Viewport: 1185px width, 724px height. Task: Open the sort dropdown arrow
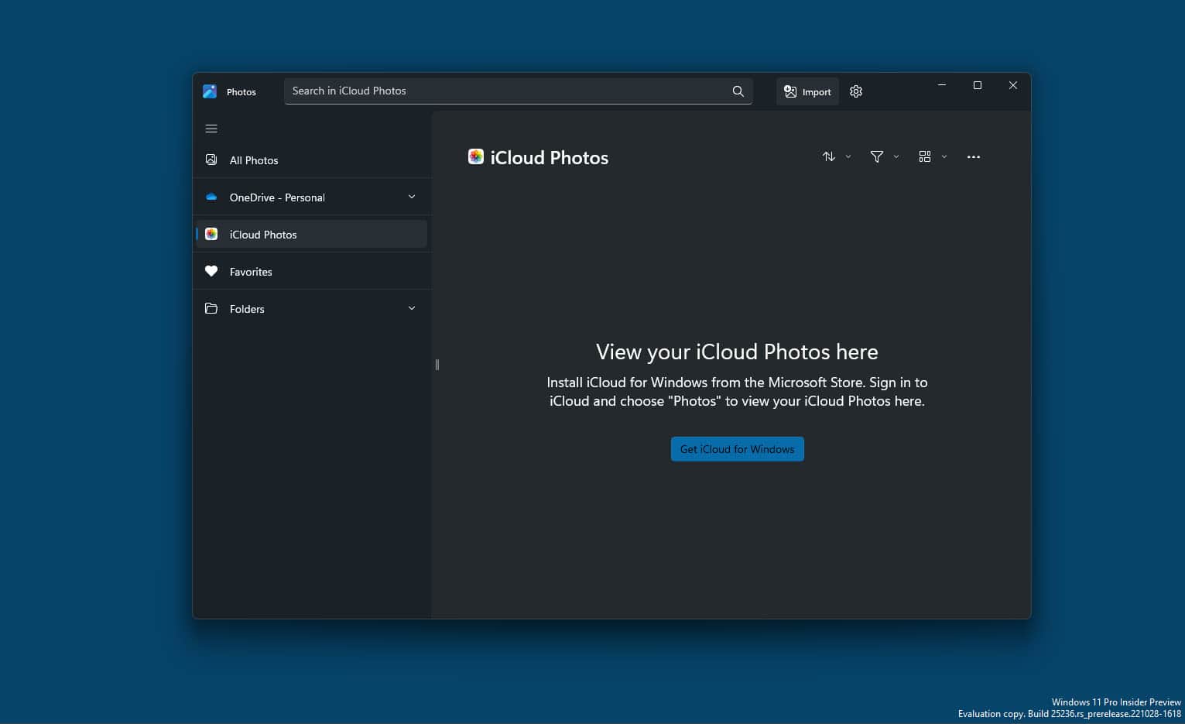click(848, 156)
